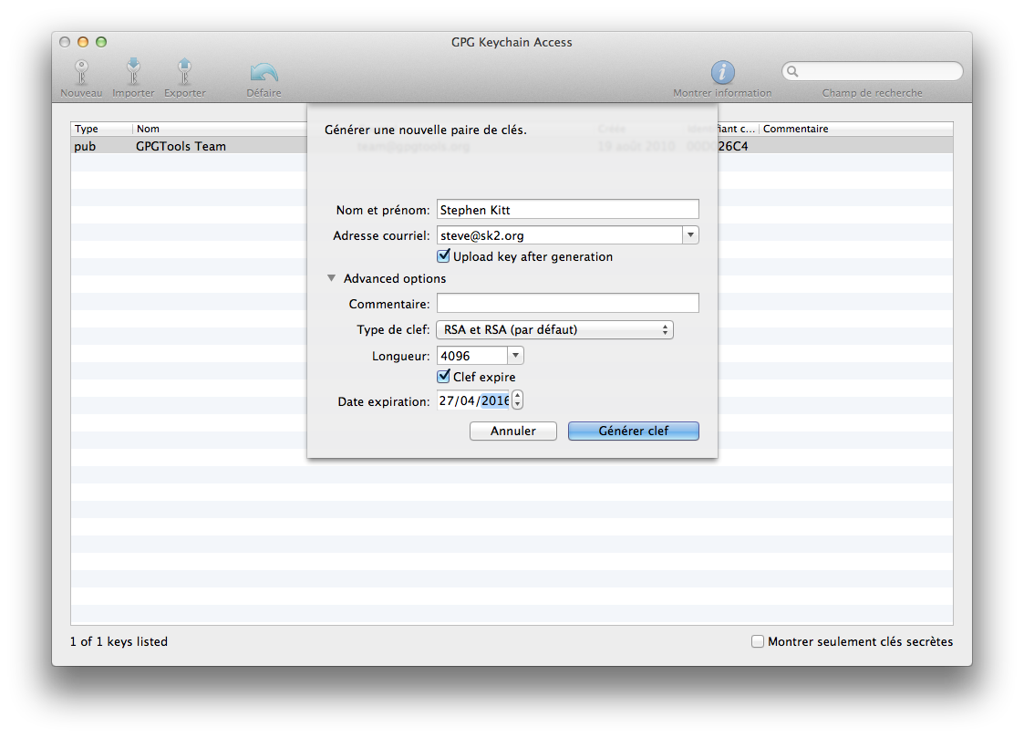Expand the Adresse courriel dropdown arrow
Image resolution: width=1024 pixels, height=738 pixels.
[690, 235]
